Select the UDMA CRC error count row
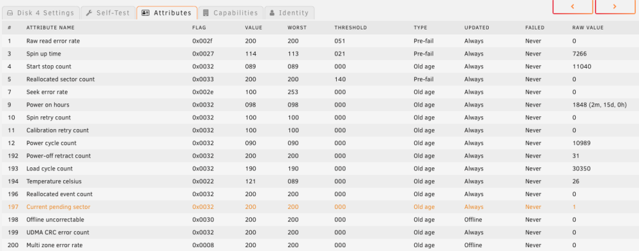This screenshot has width=639, height=251. (x=319, y=232)
